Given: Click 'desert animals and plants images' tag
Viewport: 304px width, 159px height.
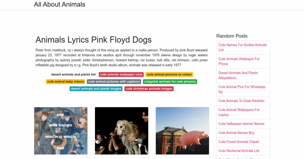Looking at the screenshot, I should (96, 89).
